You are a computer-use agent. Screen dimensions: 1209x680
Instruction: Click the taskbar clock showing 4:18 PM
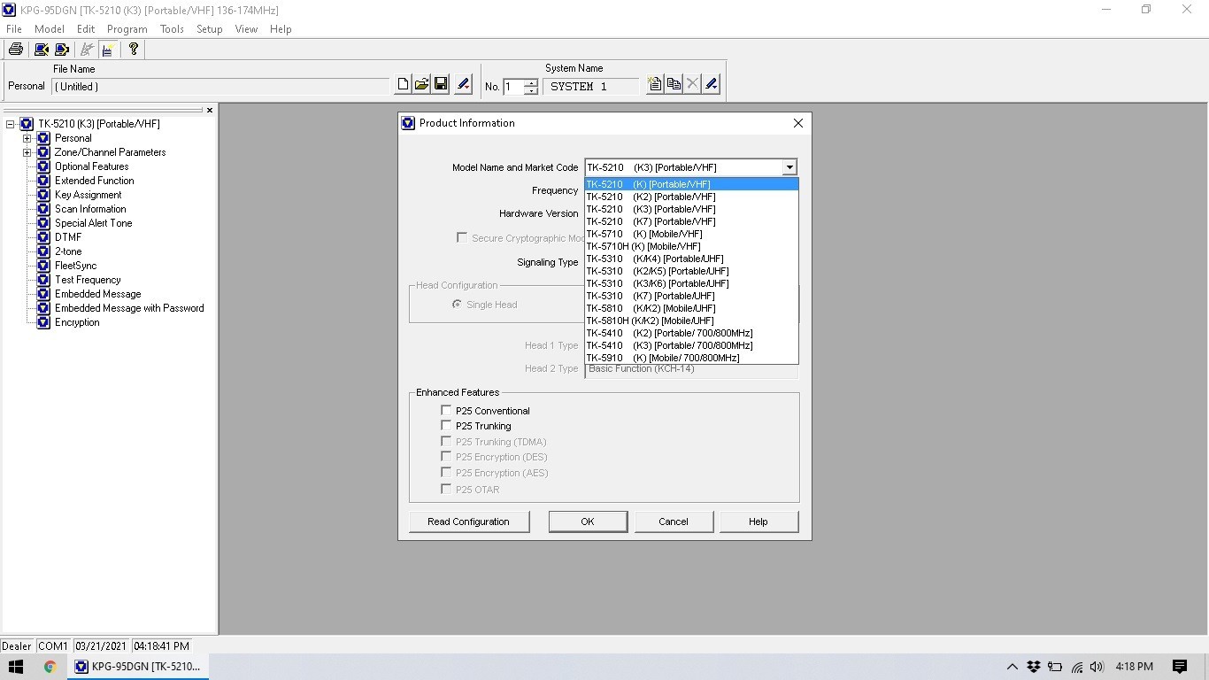click(x=1134, y=667)
